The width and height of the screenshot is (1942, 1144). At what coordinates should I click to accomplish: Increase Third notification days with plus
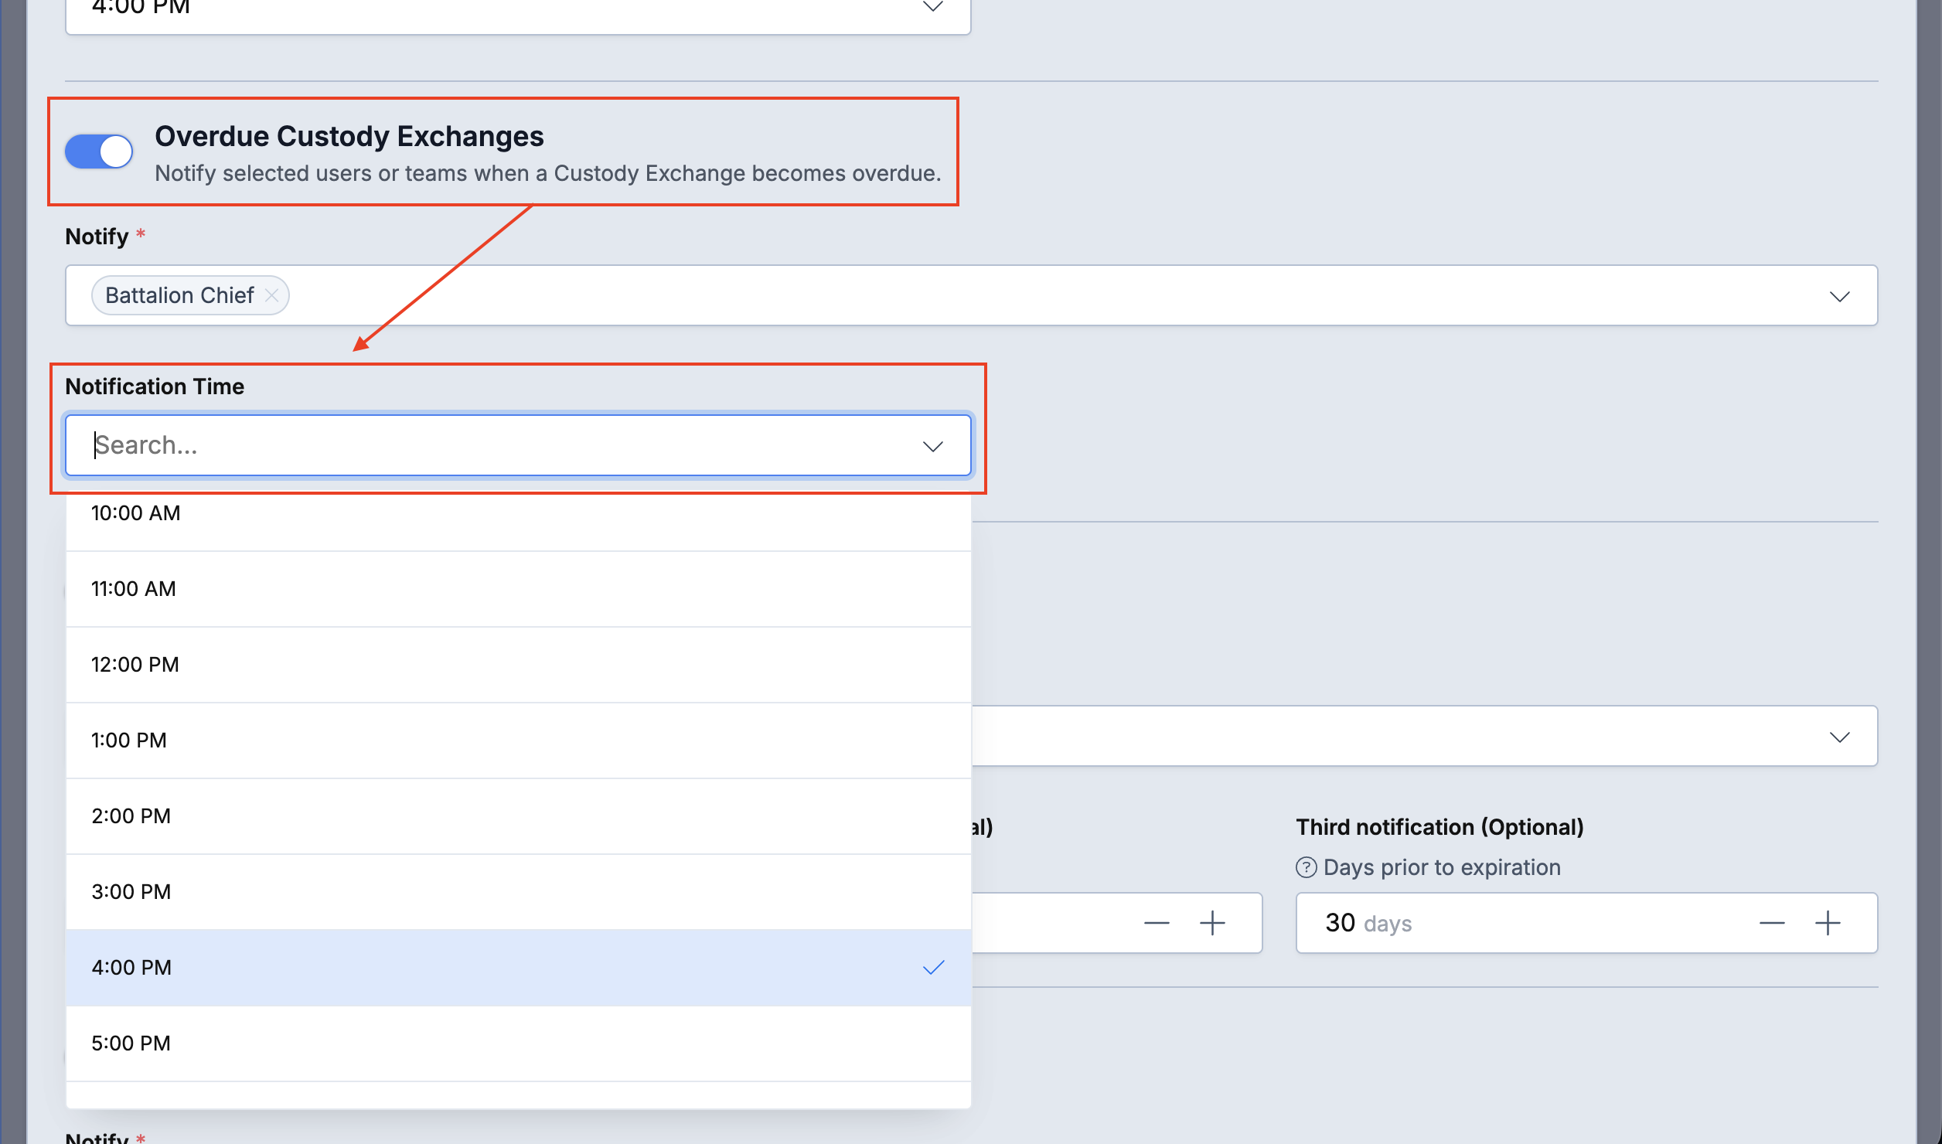pos(1828,923)
